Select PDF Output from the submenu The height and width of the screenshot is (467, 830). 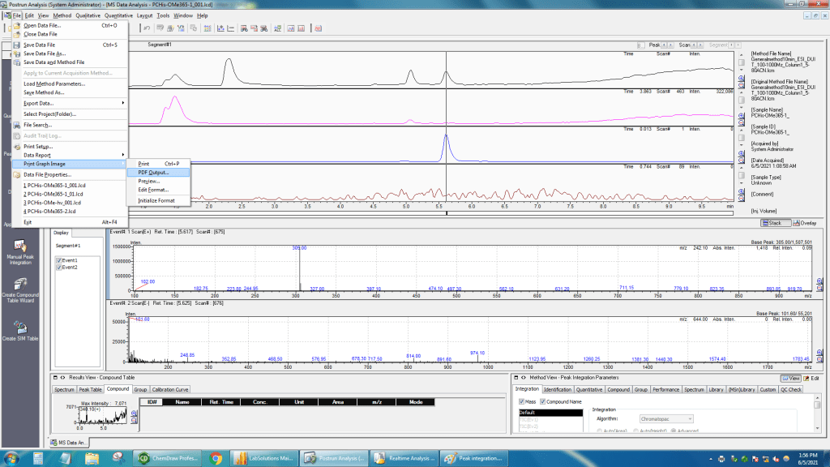point(152,172)
